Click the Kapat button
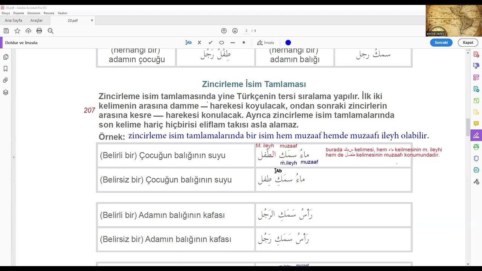 click(x=468, y=43)
